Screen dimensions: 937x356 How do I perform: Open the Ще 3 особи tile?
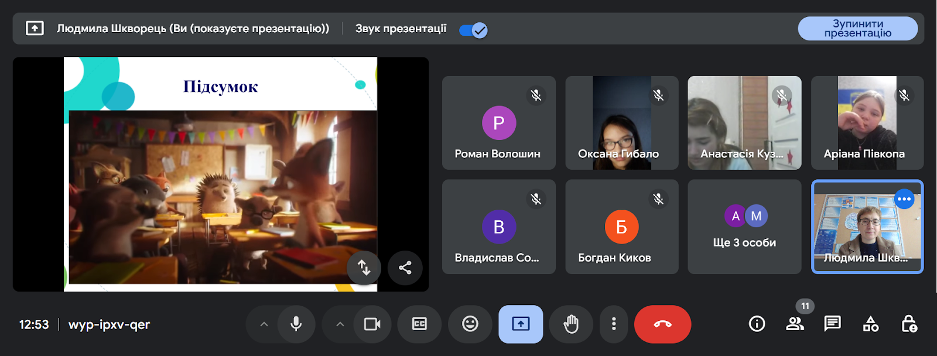tap(744, 227)
